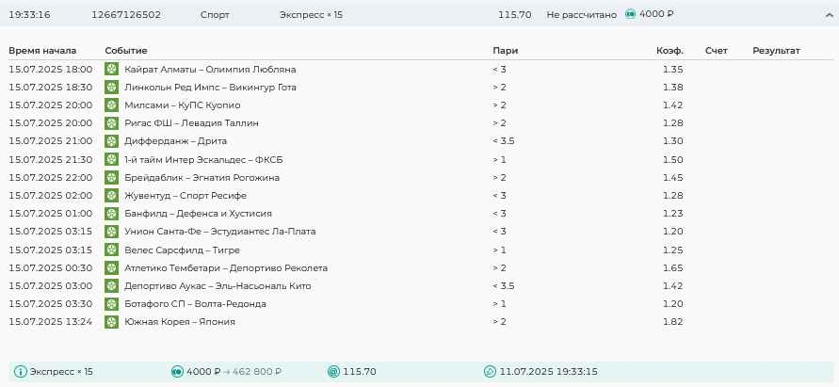
Task: Click football icon beside Брейдаблик – Эгнатия Рогожина
Action: pos(112,178)
